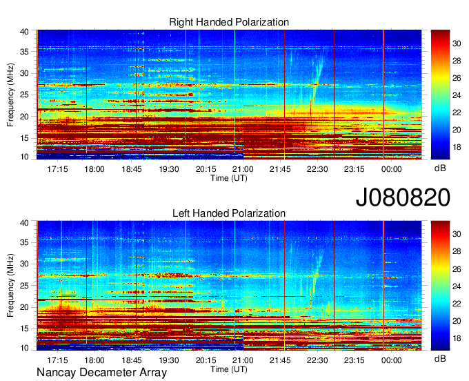This screenshot has width=469, height=381.
Task: Click "17:15" time tick of Left Handed plot
Action: (57, 360)
